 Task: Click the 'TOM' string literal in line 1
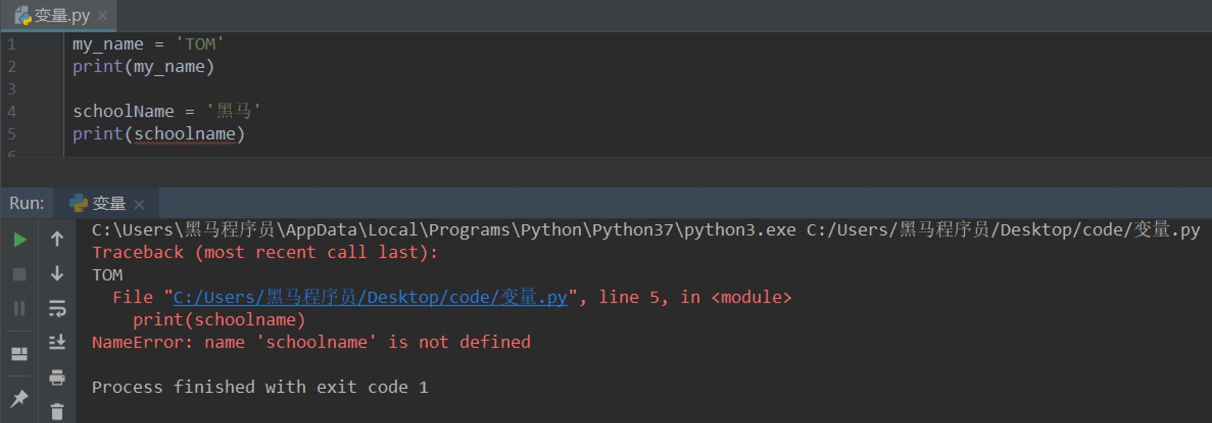click(200, 44)
